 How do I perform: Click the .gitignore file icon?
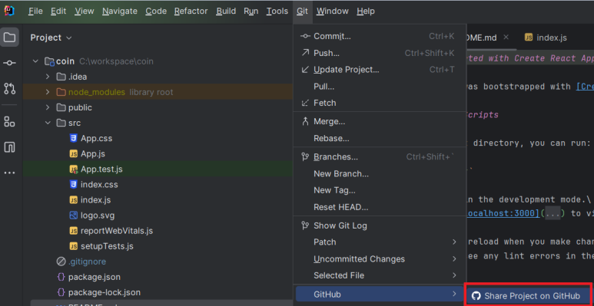(x=61, y=262)
